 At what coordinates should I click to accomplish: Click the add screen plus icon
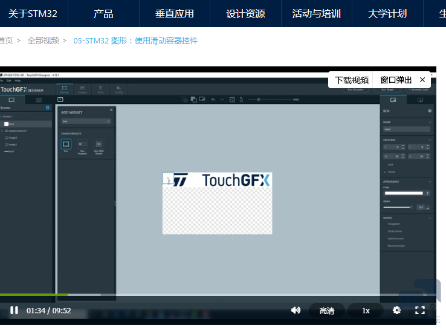tap(48, 107)
